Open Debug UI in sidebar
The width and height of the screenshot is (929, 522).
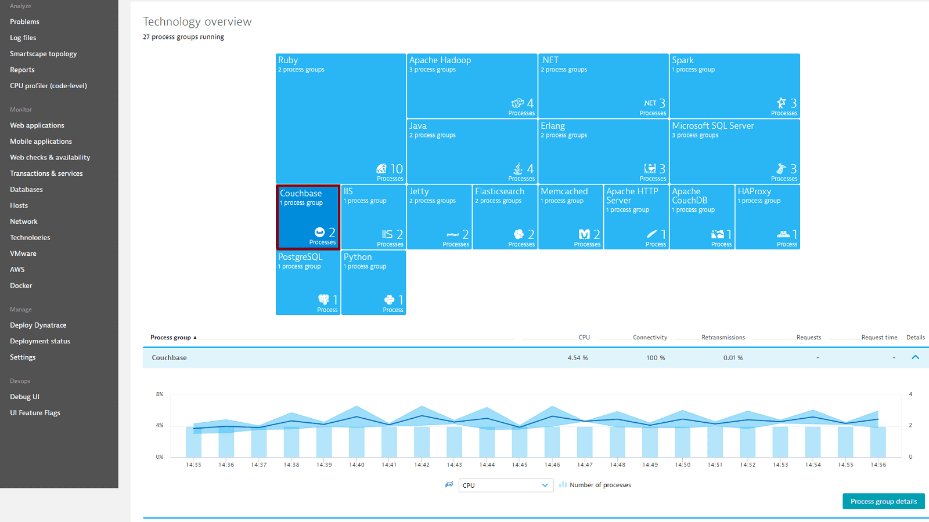point(24,397)
